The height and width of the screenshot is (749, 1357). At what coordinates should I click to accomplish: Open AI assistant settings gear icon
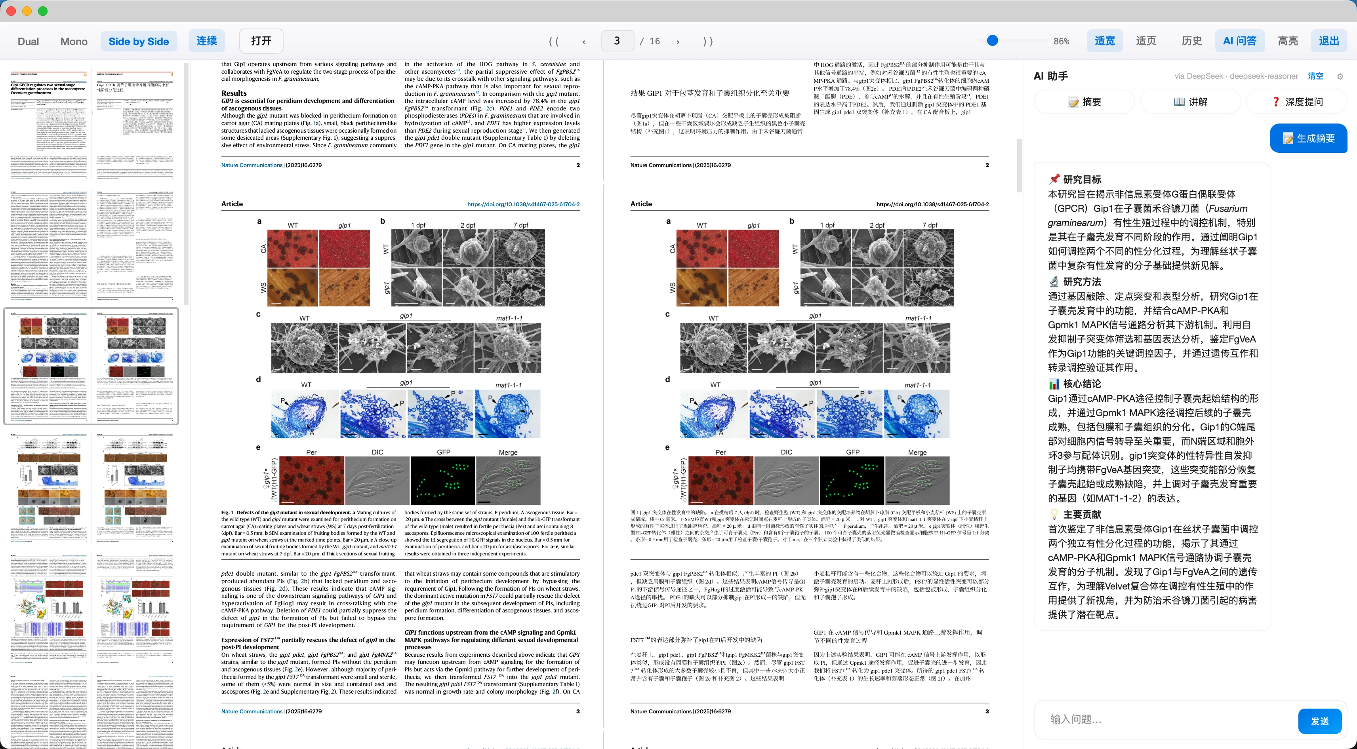tap(1340, 76)
